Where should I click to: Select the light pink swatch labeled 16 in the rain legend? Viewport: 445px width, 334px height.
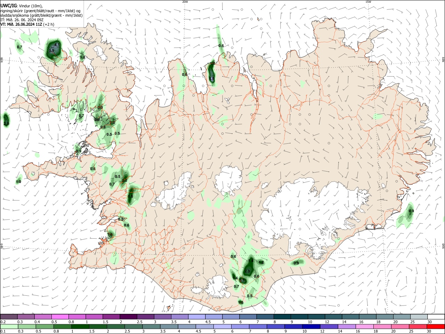click(x=365, y=327)
